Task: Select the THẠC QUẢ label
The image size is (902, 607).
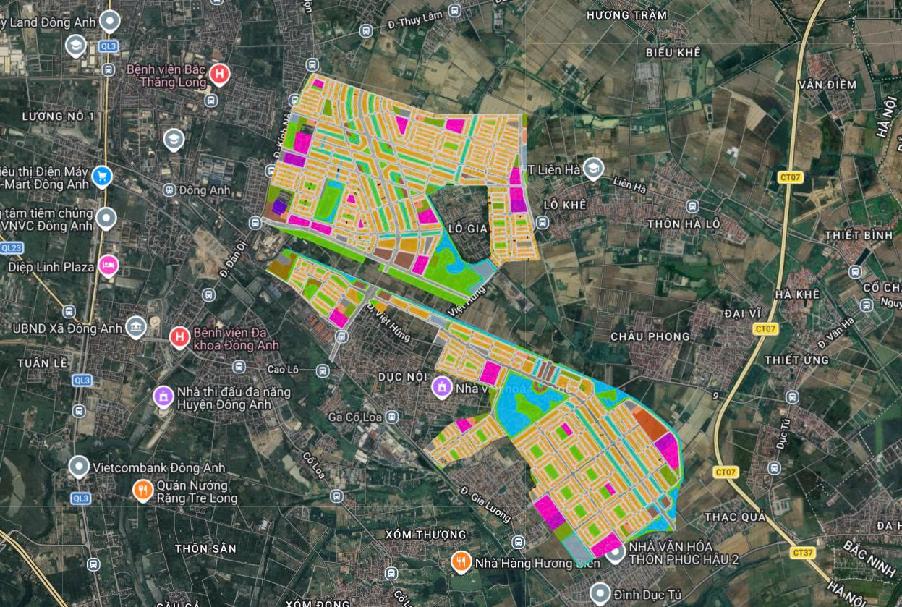Action: (736, 518)
